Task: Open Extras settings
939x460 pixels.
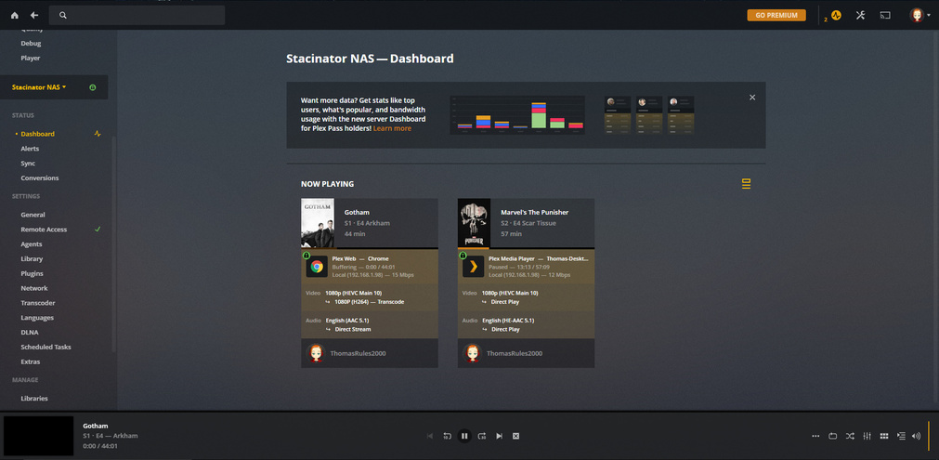Action: coord(31,361)
